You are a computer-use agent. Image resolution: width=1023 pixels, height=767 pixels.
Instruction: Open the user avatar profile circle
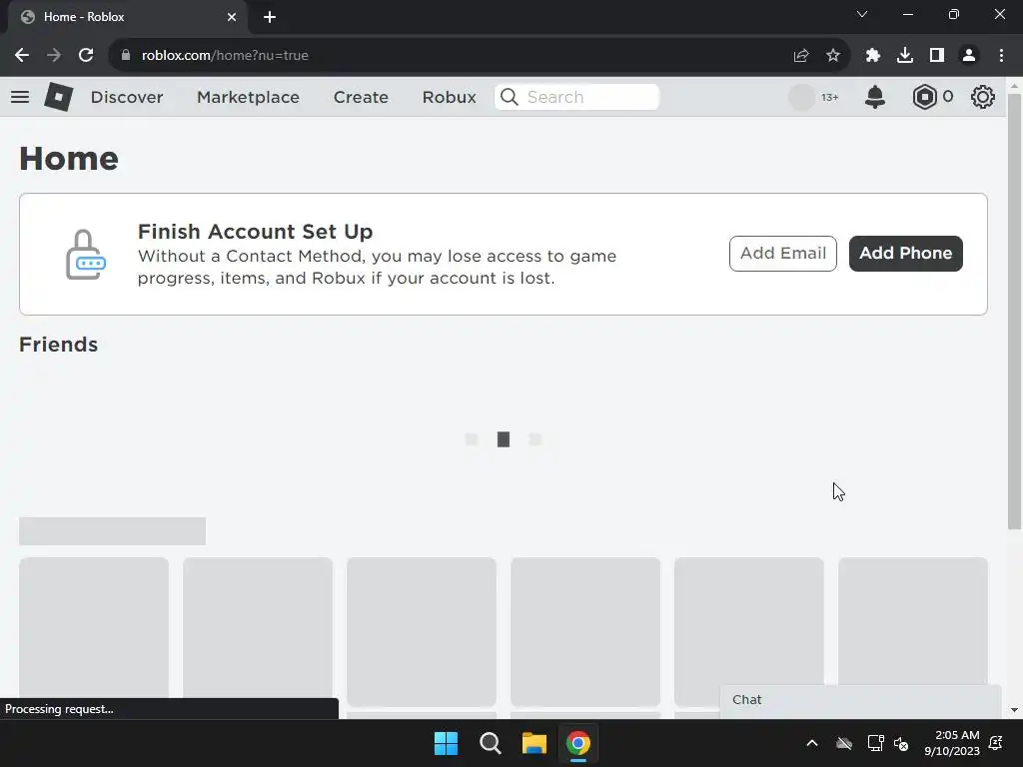tap(801, 97)
